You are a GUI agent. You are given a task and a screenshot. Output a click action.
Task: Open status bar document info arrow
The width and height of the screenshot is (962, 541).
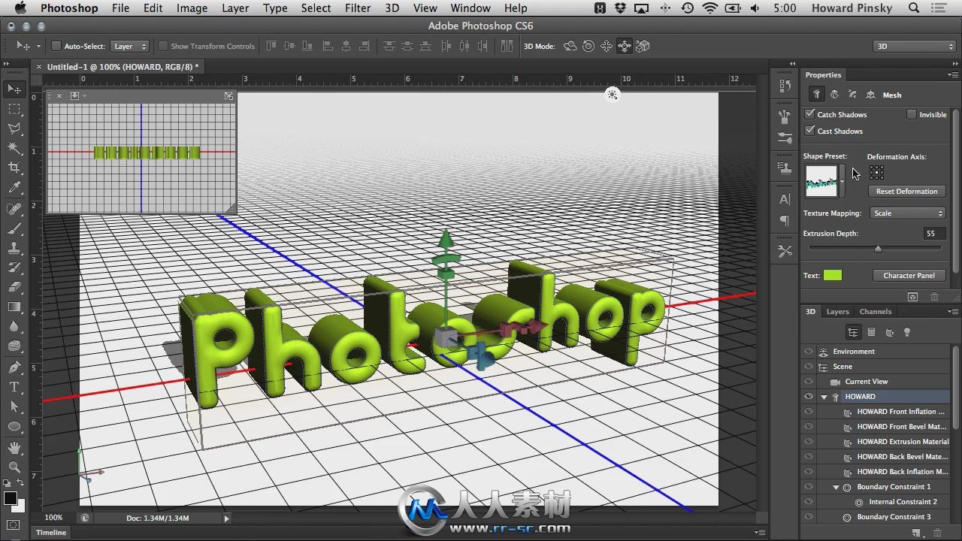(x=226, y=518)
